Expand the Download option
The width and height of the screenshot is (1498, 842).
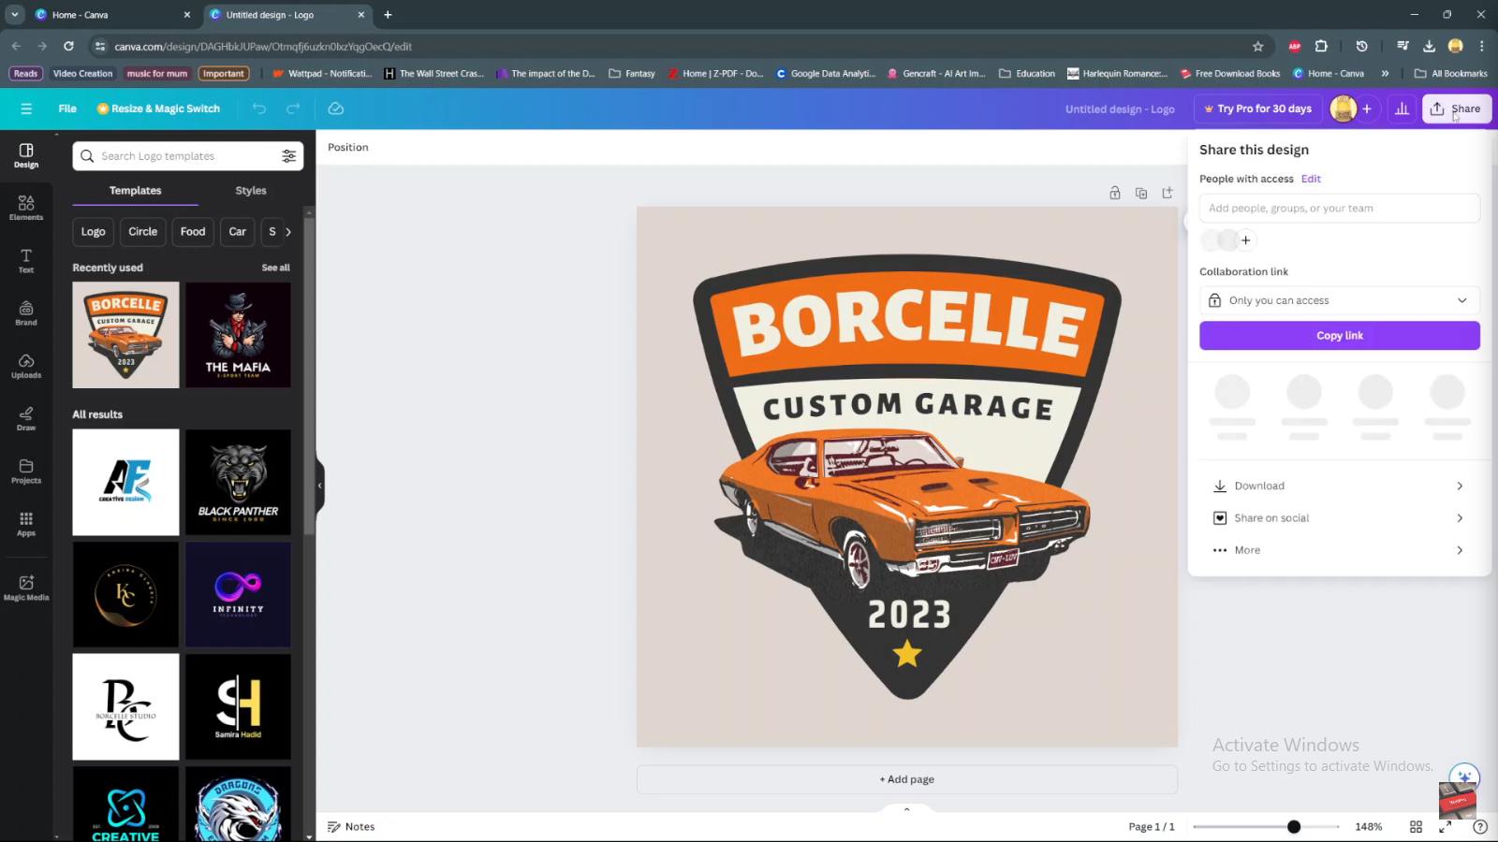1340,486
